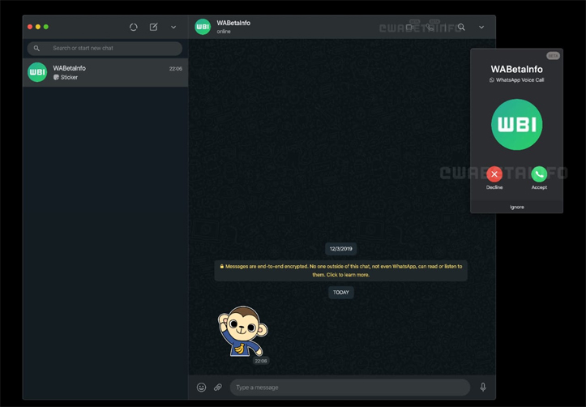Close the WhatsApp window with red button
This screenshot has height=407, width=586.
pyautogui.click(x=30, y=27)
